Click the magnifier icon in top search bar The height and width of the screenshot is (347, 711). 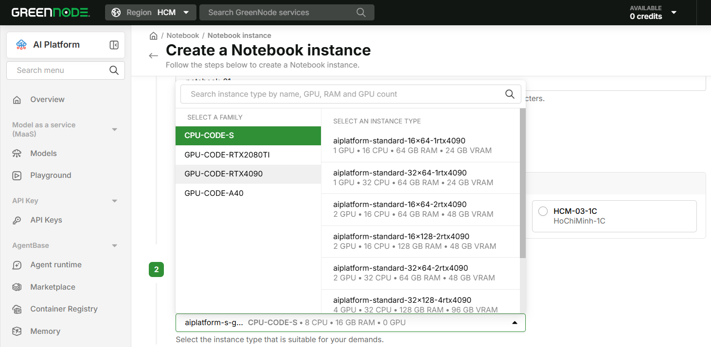[x=361, y=13]
